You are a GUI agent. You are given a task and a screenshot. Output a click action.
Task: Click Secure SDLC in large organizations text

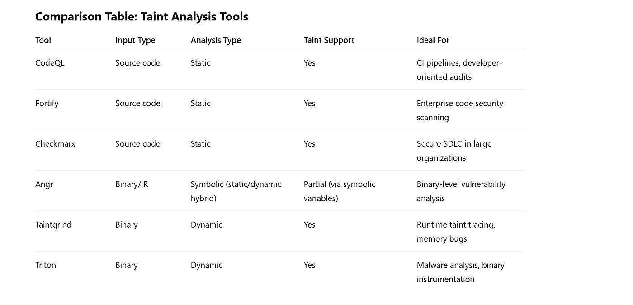[x=454, y=151]
